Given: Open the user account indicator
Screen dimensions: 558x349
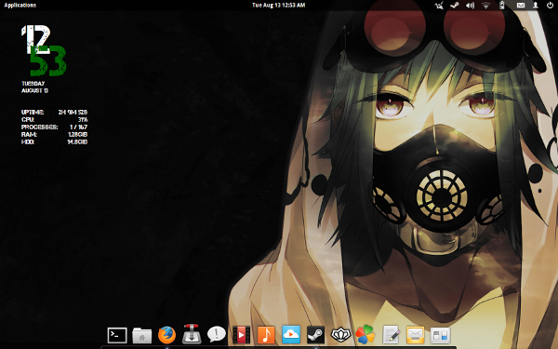Looking at the screenshot, I should pos(535,6).
